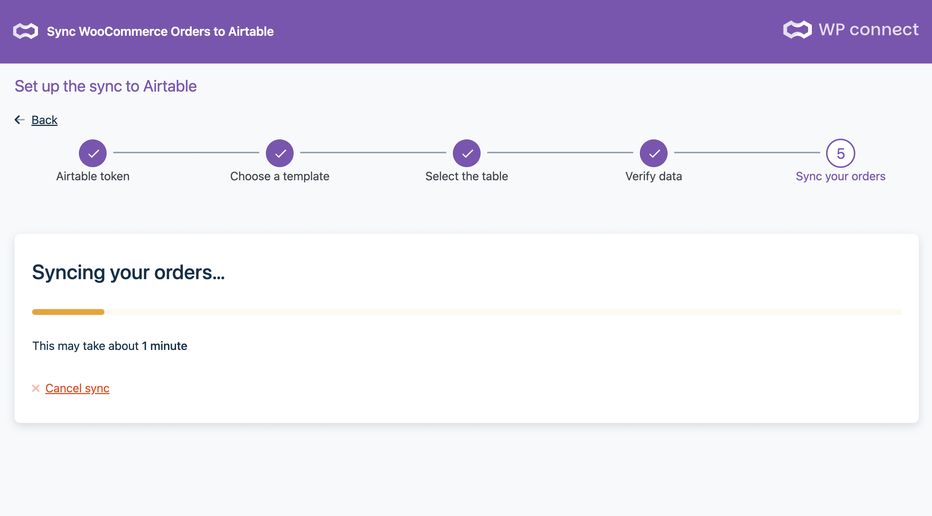932x516 pixels.
Task: Click step 5 circle for Sync your orders
Action: pyautogui.click(x=841, y=153)
